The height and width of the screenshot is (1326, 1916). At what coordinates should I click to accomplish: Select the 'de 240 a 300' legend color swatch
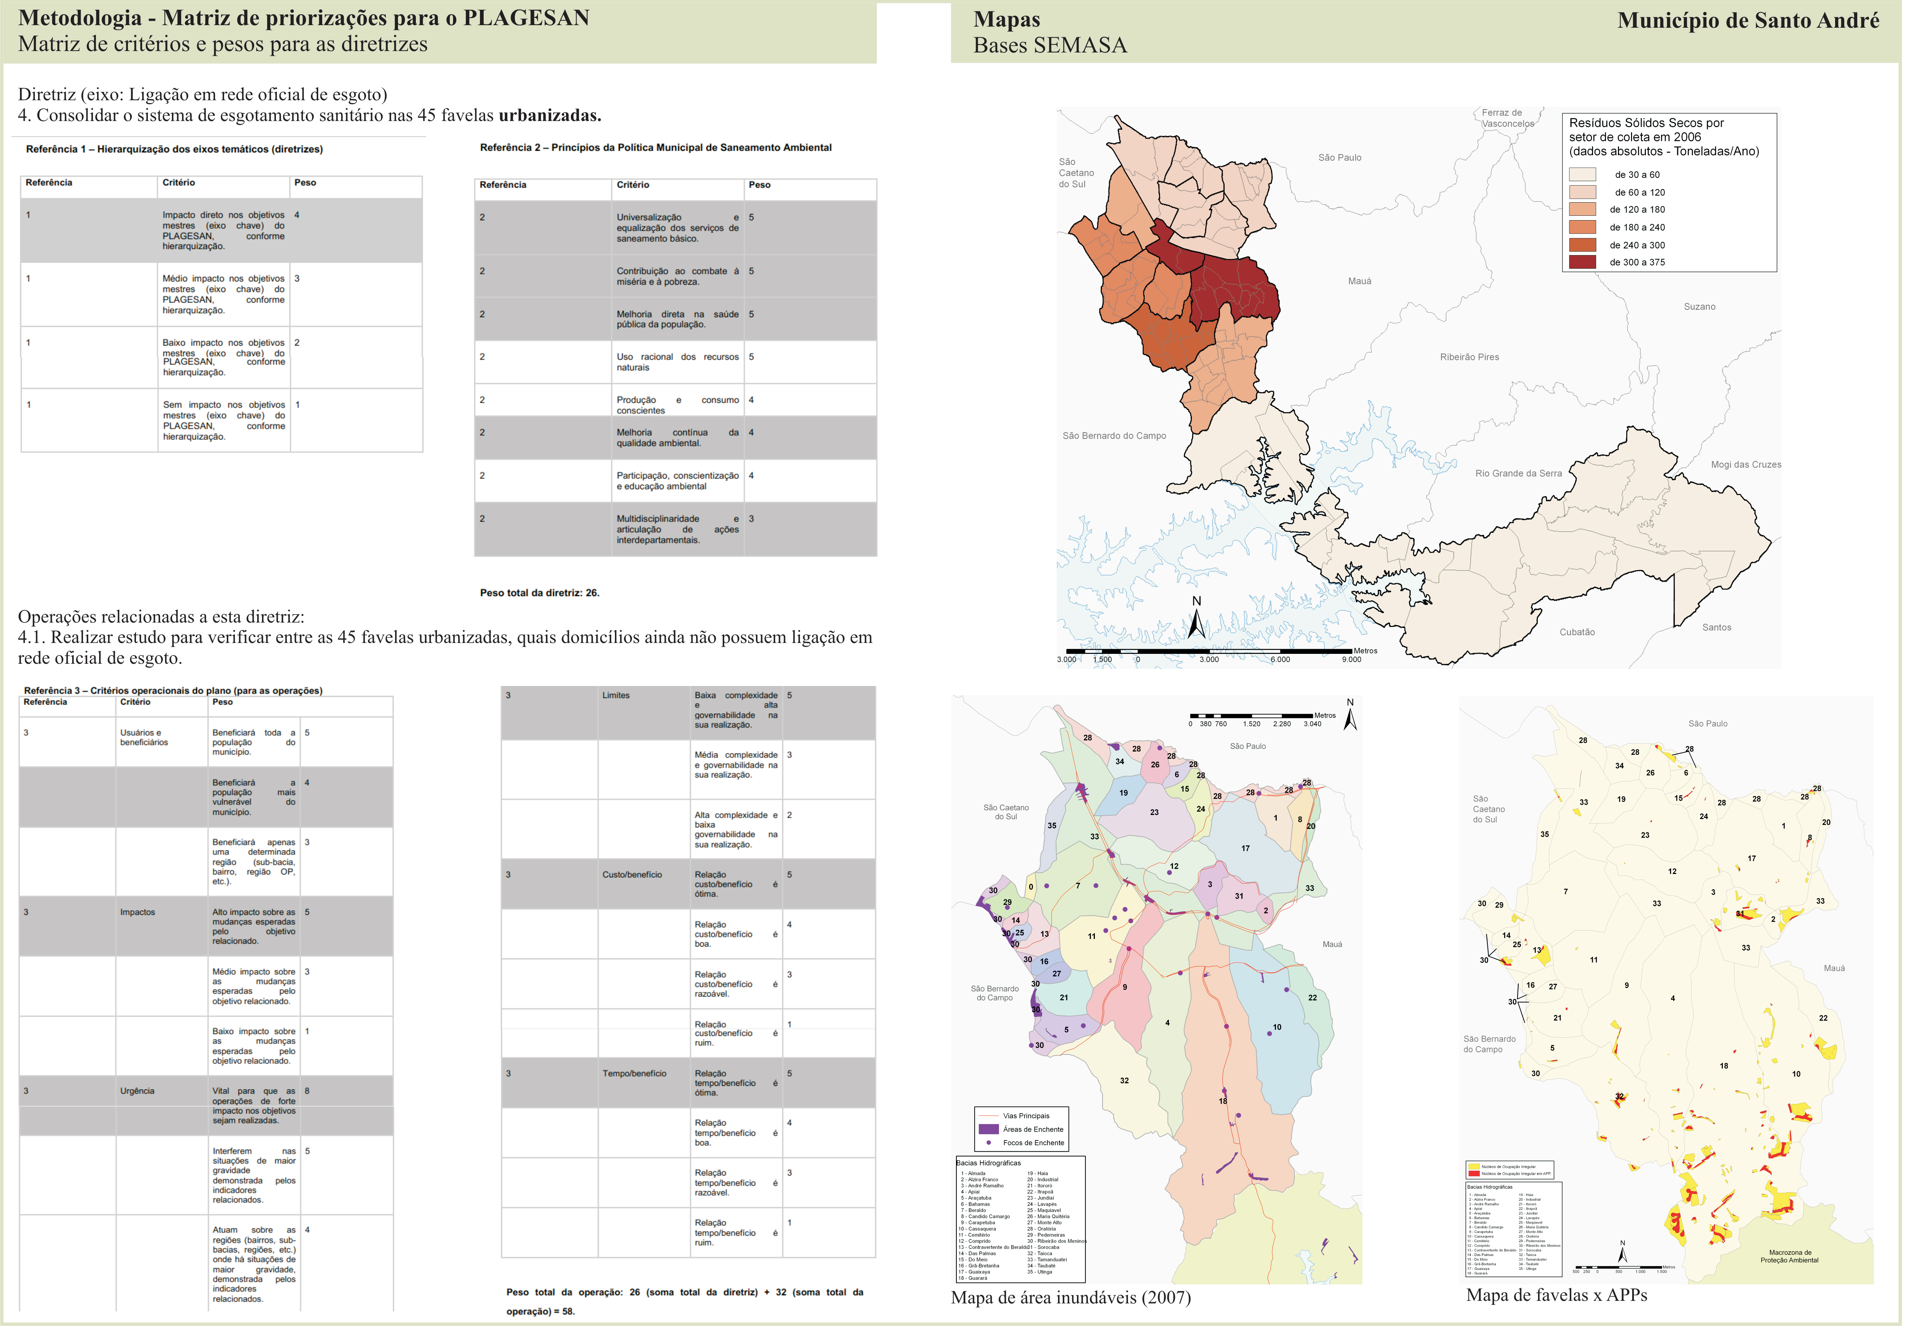pyautogui.click(x=1582, y=245)
